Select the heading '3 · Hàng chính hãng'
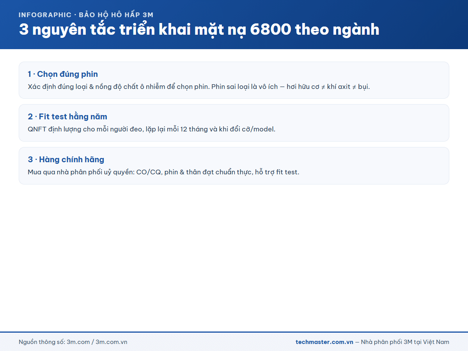 pos(66,160)
